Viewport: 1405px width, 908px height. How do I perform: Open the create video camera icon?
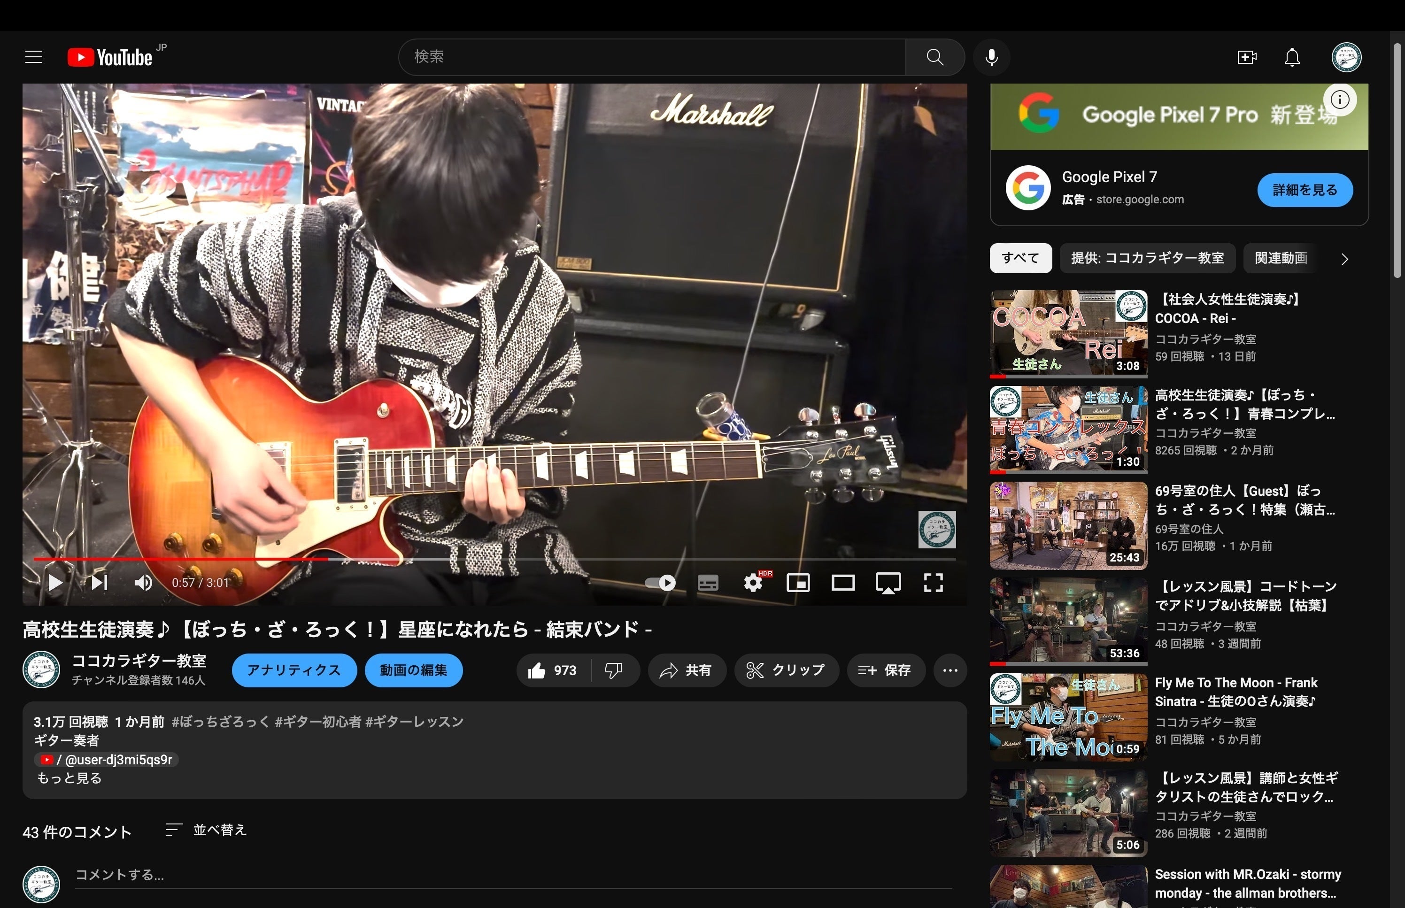[1246, 57]
